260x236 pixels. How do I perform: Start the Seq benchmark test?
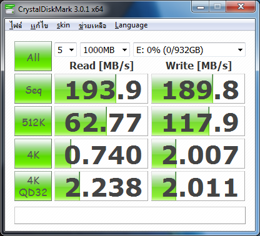click(x=33, y=89)
